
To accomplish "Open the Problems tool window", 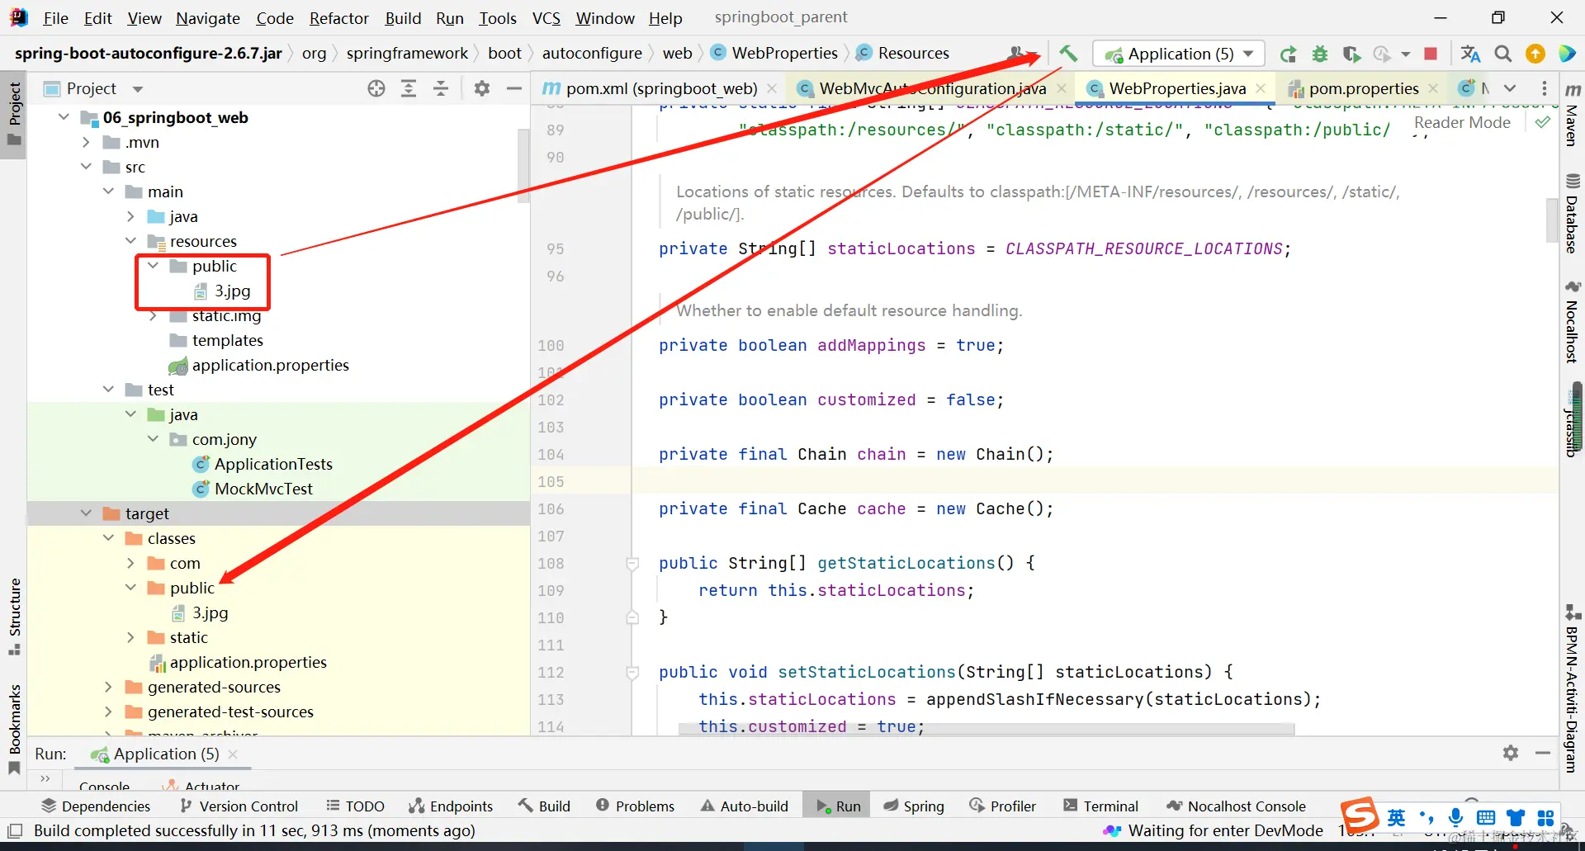I will (x=636, y=806).
